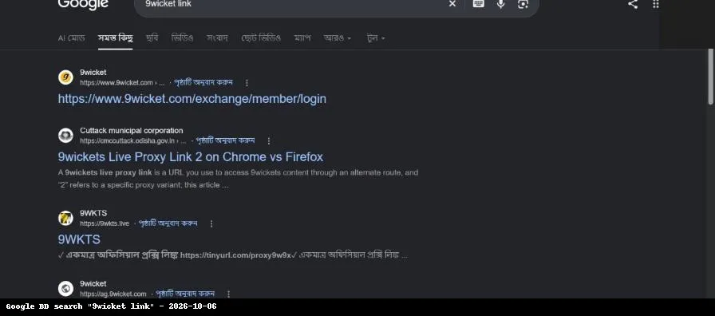Click the cmccuttack.odisha.gov.in URL text
715x316 pixels.
pos(127,141)
